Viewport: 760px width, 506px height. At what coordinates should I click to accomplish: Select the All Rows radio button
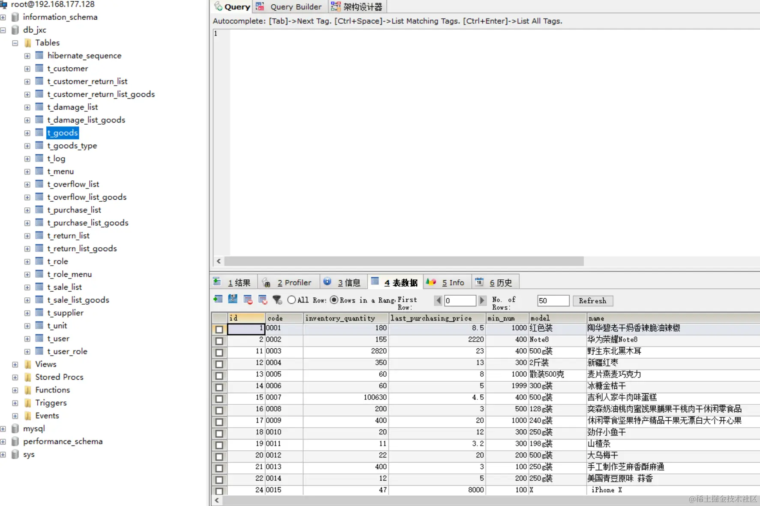(291, 300)
